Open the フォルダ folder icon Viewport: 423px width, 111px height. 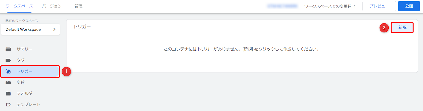[x=8, y=94]
